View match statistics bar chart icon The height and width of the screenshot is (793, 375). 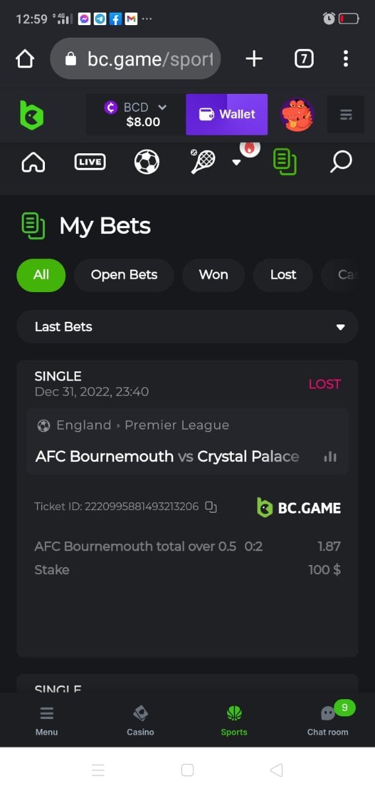tap(330, 457)
